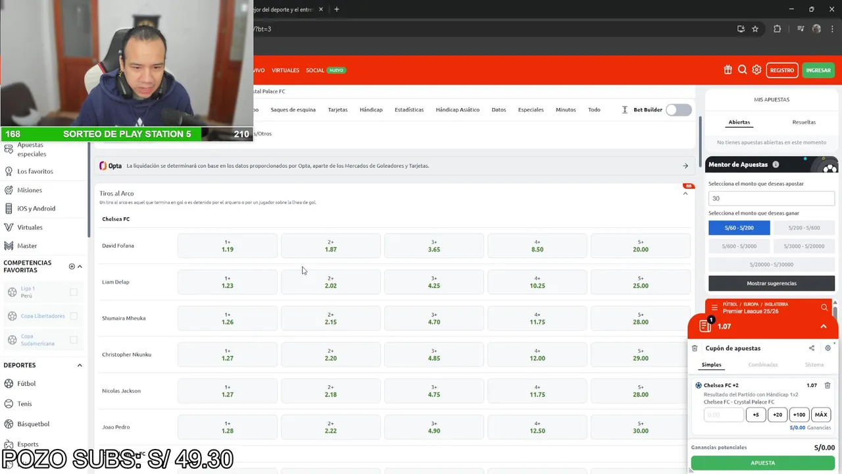Image resolution: width=842 pixels, height=474 pixels.
Task: Open Tenis in Deportes list
Action: [24, 404]
